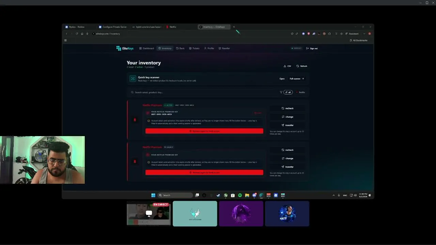Open the taskbar clock and date
Image resolution: width=436 pixels, height=245 pixels.
363,195
